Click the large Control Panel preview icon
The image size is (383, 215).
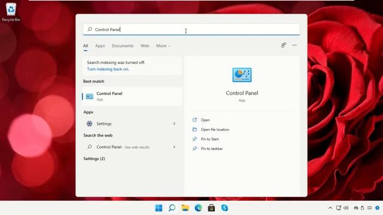click(242, 75)
